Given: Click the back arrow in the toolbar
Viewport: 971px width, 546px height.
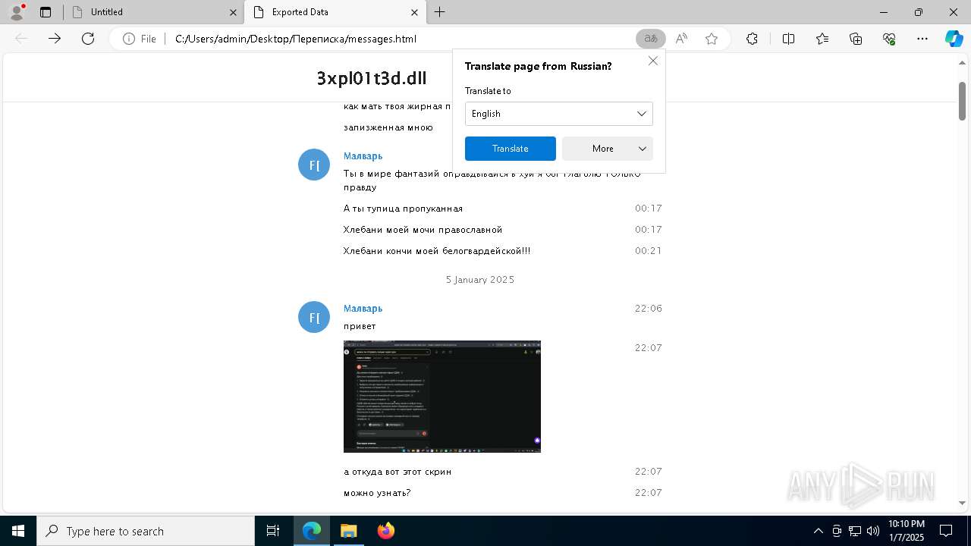Looking at the screenshot, I should pyautogui.click(x=21, y=39).
